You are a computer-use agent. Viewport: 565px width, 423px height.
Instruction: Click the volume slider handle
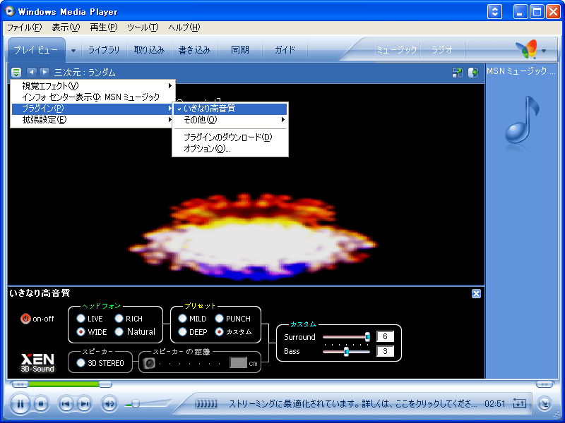coord(136,404)
